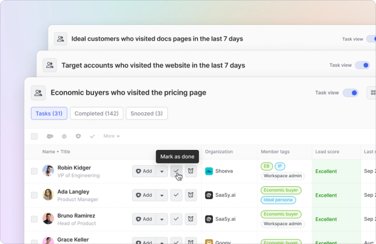Click the people icon beside Ideal customers title

click(x=61, y=39)
